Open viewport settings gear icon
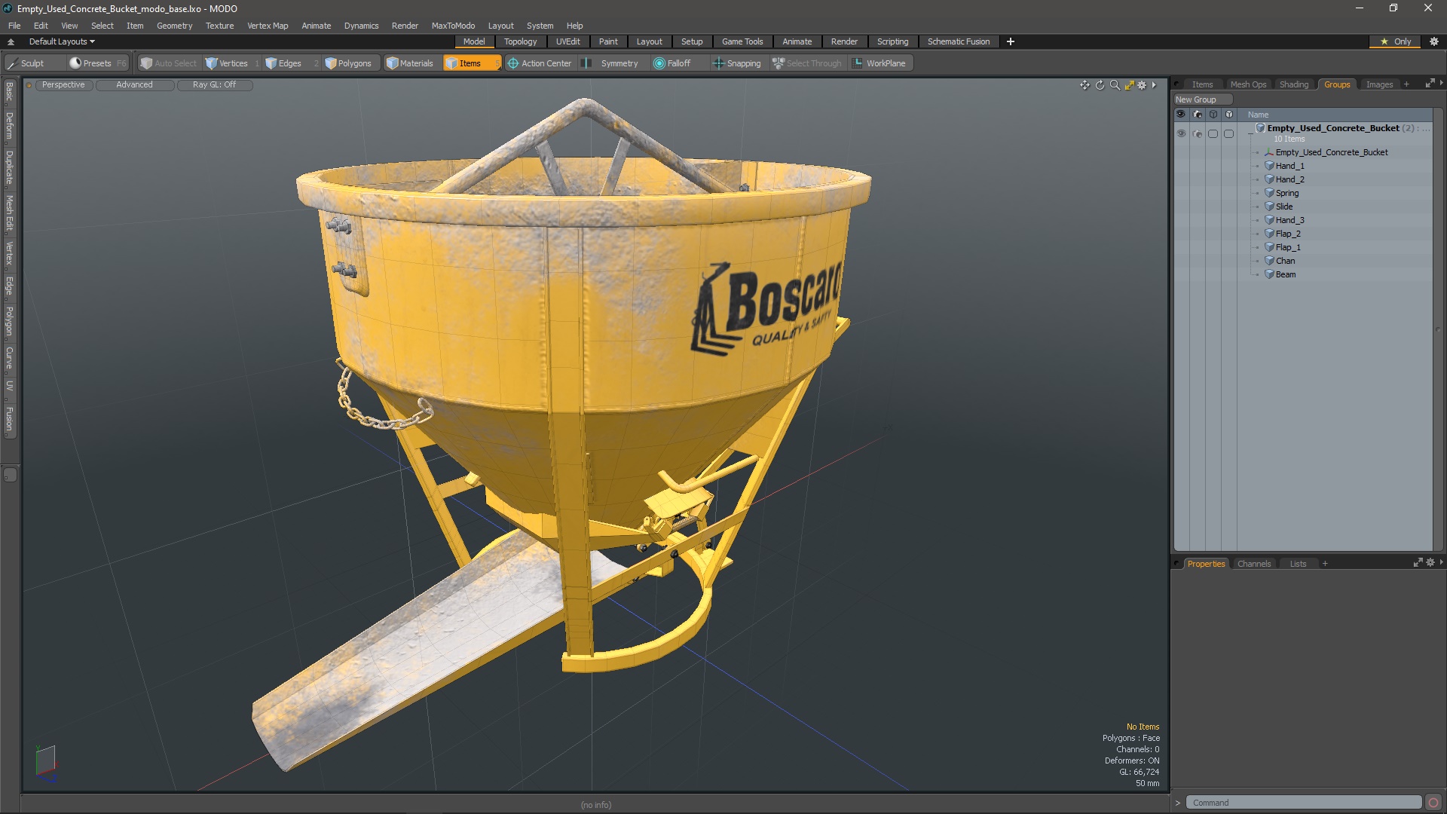The height and width of the screenshot is (814, 1447). click(x=1142, y=85)
